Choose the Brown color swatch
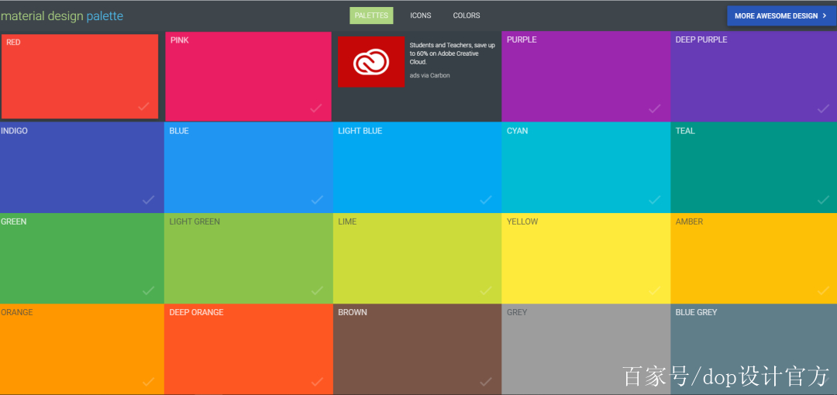837x395 pixels. [x=418, y=349]
